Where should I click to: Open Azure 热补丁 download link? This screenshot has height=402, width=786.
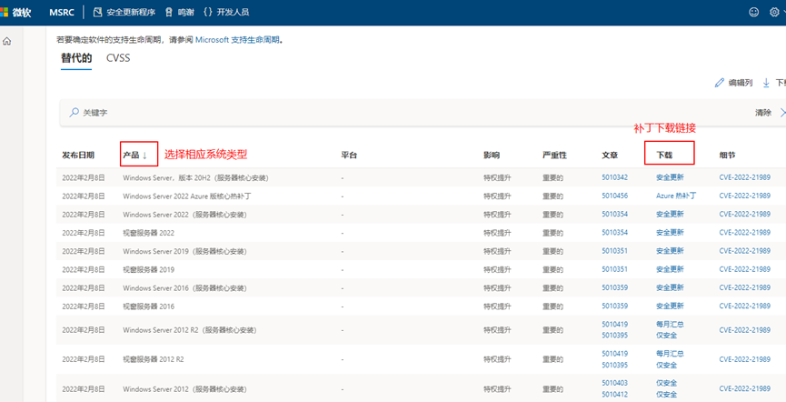click(676, 196)
